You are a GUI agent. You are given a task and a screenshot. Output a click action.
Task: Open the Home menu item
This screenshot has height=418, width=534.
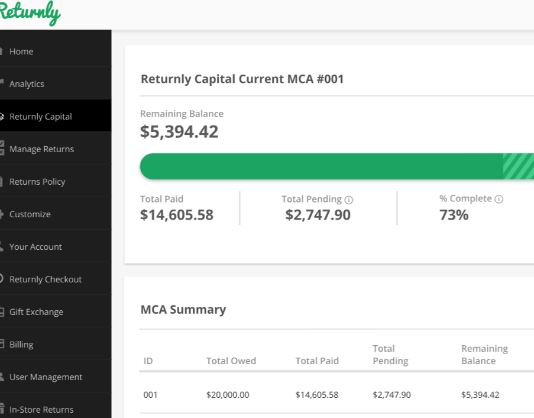(x=56, y=52)
